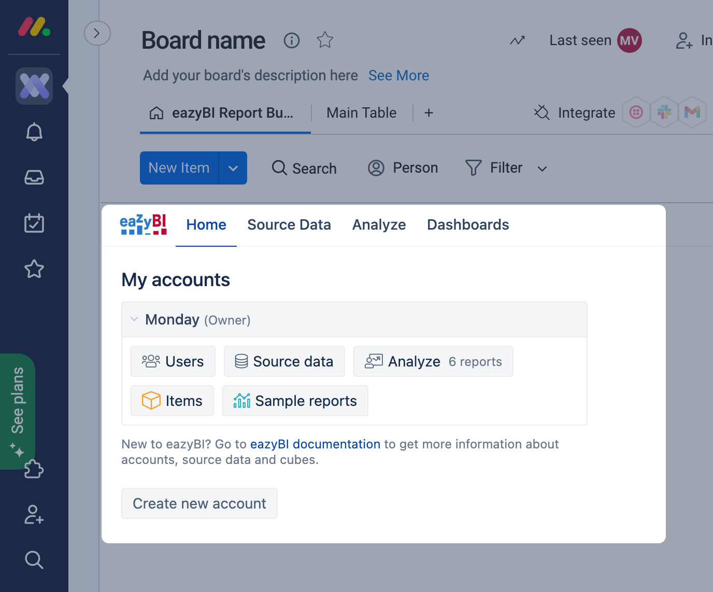
Task: Switch to Main Table tab
Action: point(361,113)
